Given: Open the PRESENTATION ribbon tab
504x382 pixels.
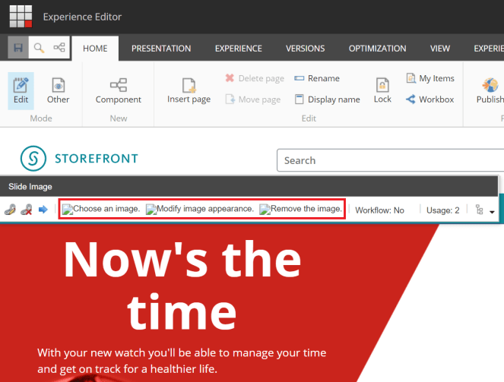Looking at the screenshot, I should [161, 49].
